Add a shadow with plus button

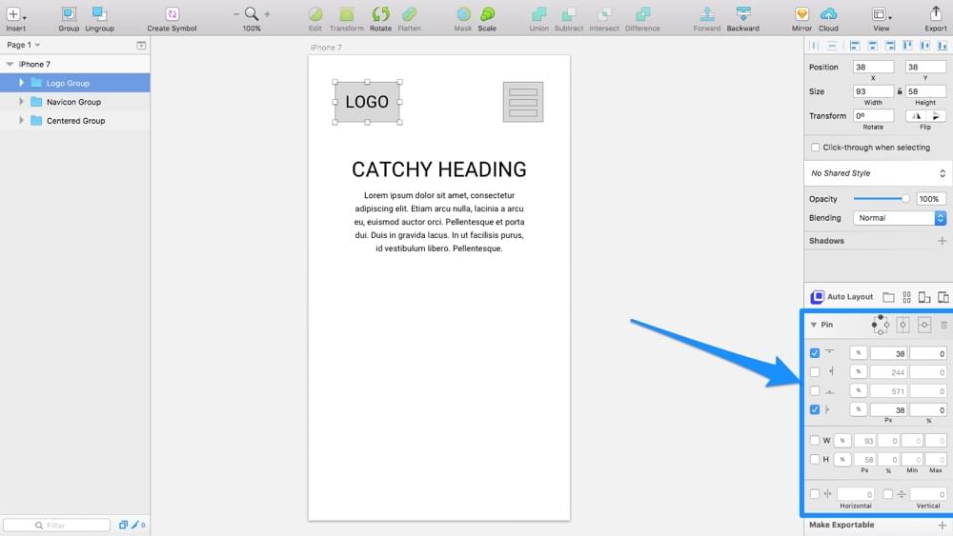point(942,241)
